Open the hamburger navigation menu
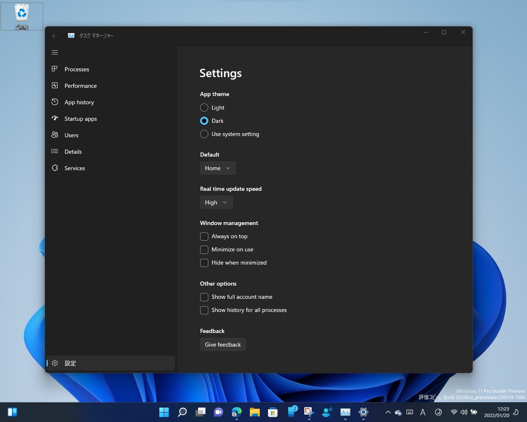 click(55, 52)
